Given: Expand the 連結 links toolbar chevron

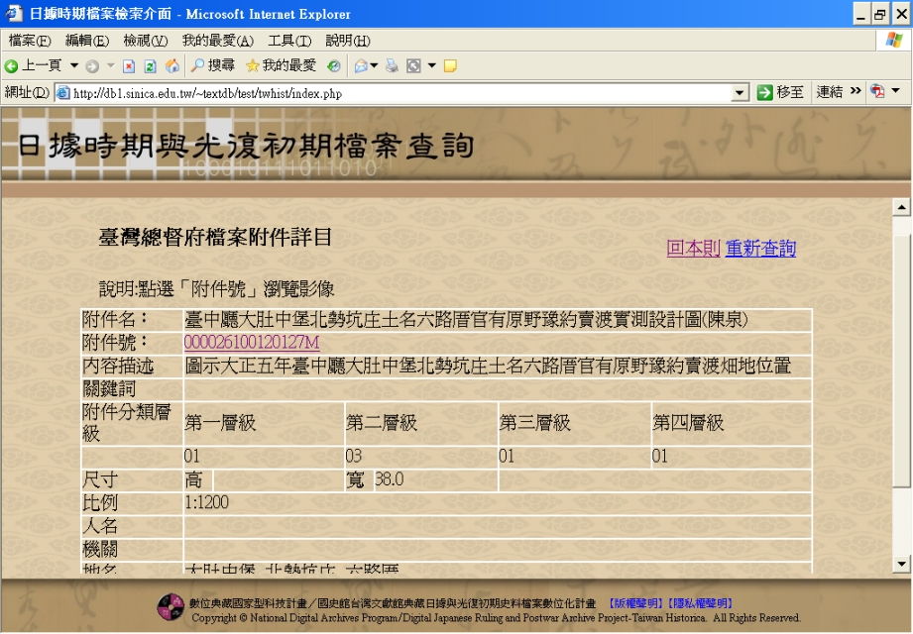Looking at the screenshot, I should pyautogui.click(x=856, y=91).
